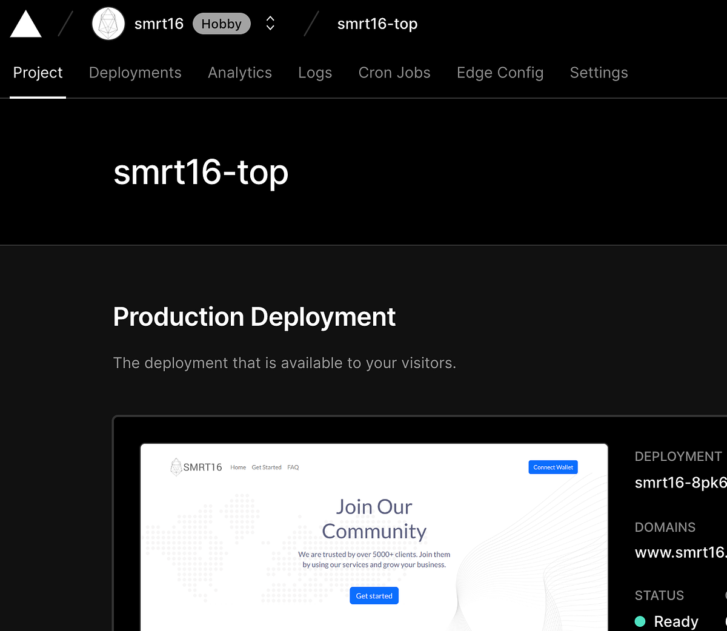727x631 pixels.
Task: Select FAQ in the preview navigation
Action: (293, 467)
